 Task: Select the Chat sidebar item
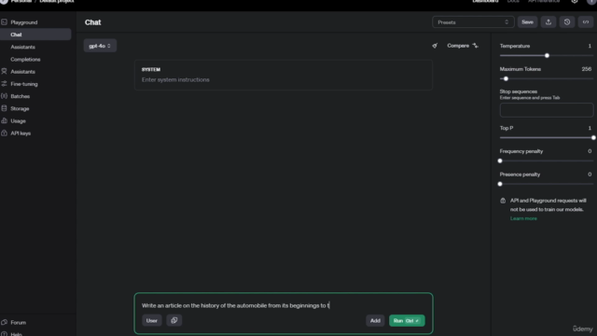pyautogui.click(x=35, y=35)
